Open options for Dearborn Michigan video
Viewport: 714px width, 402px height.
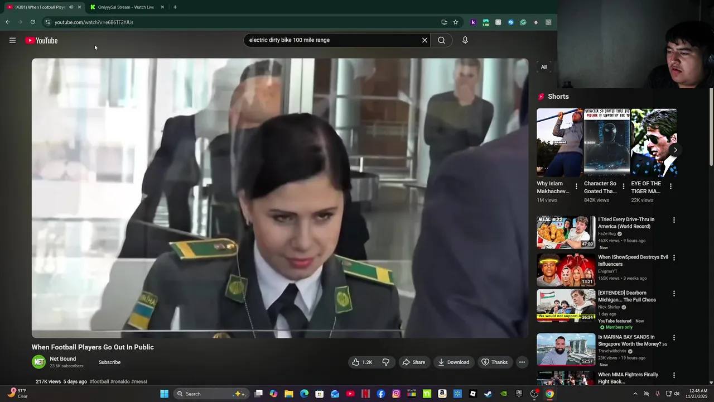click(x=674, y=293)
